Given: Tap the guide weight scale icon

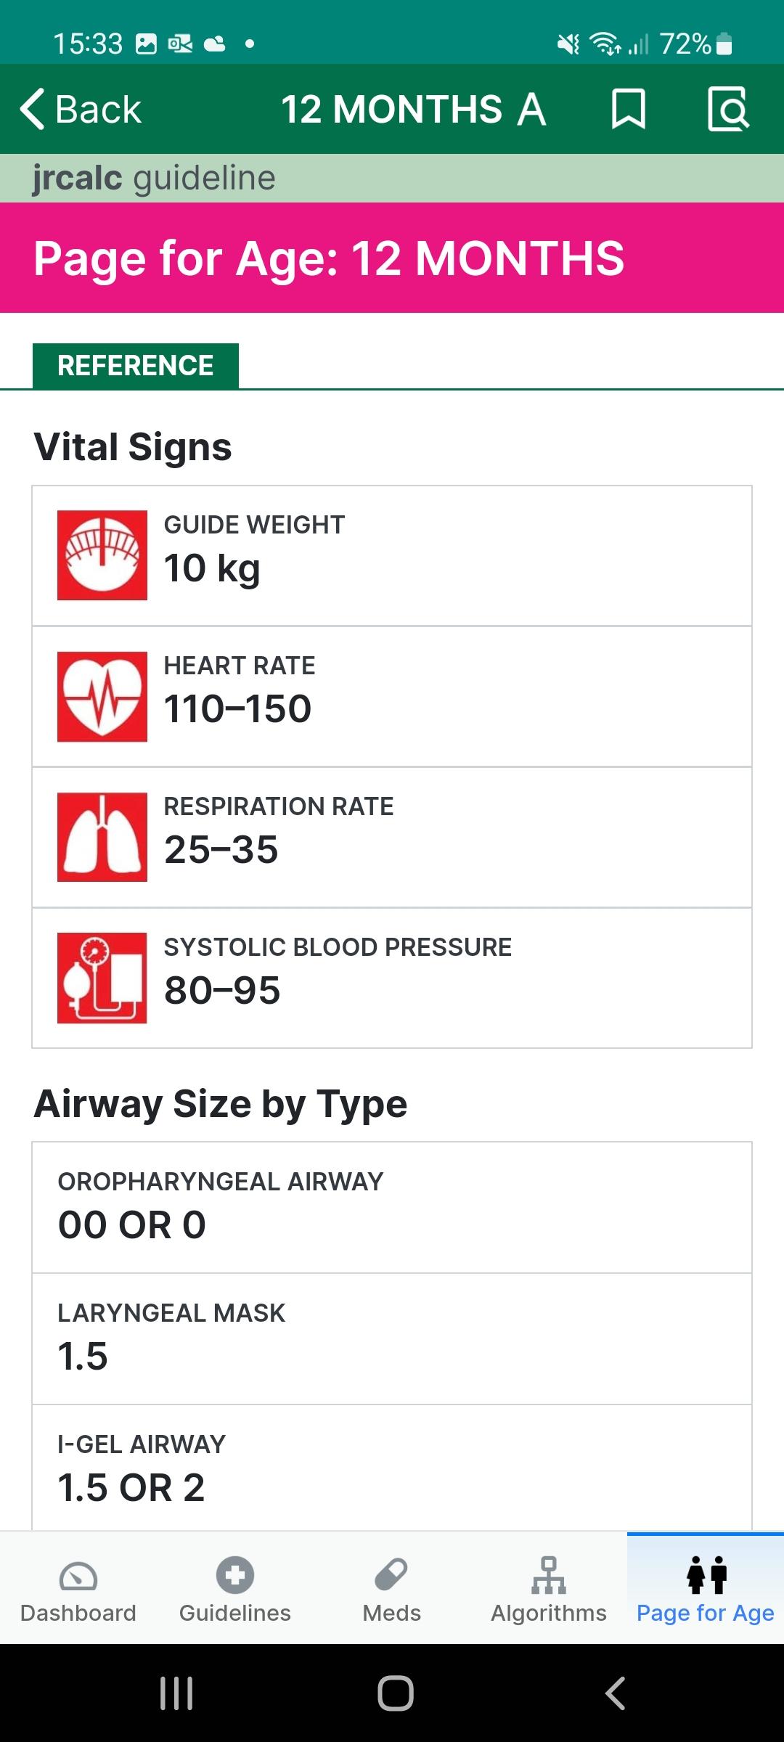Looking at the screenshot, I should click(x=102, y=555).
